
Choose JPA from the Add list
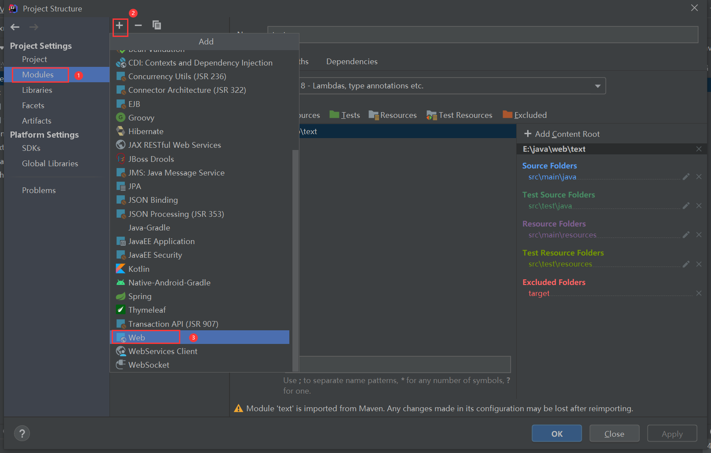[x=200, y=186]
